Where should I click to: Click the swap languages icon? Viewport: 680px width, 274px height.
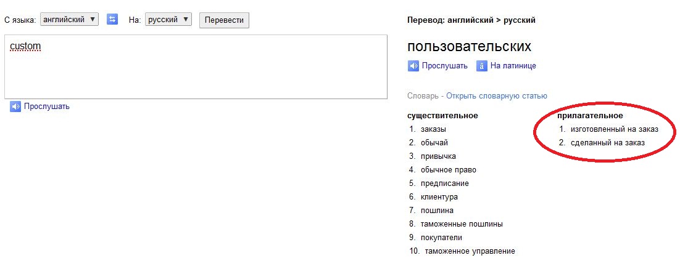[112, 20]
